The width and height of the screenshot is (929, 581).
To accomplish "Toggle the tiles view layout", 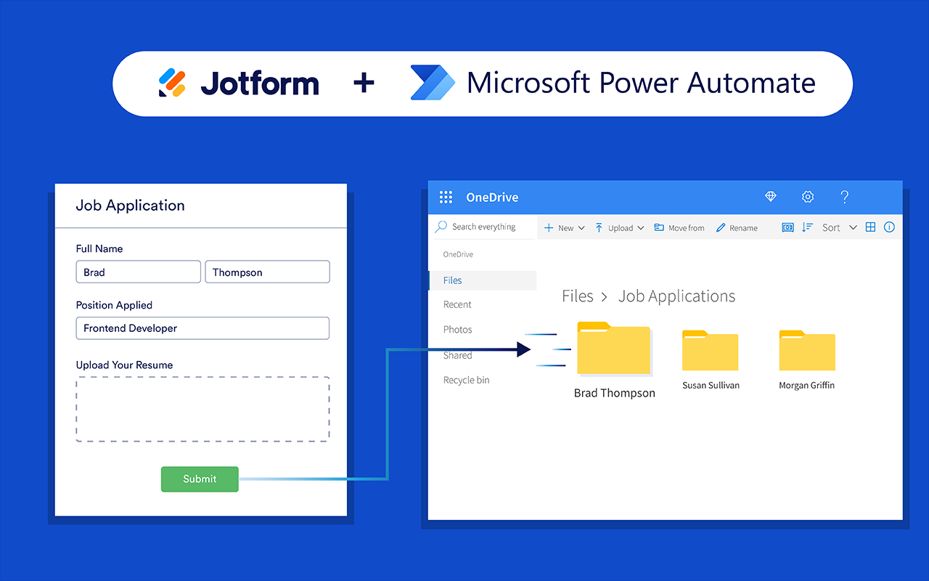I will click(870, 227).
